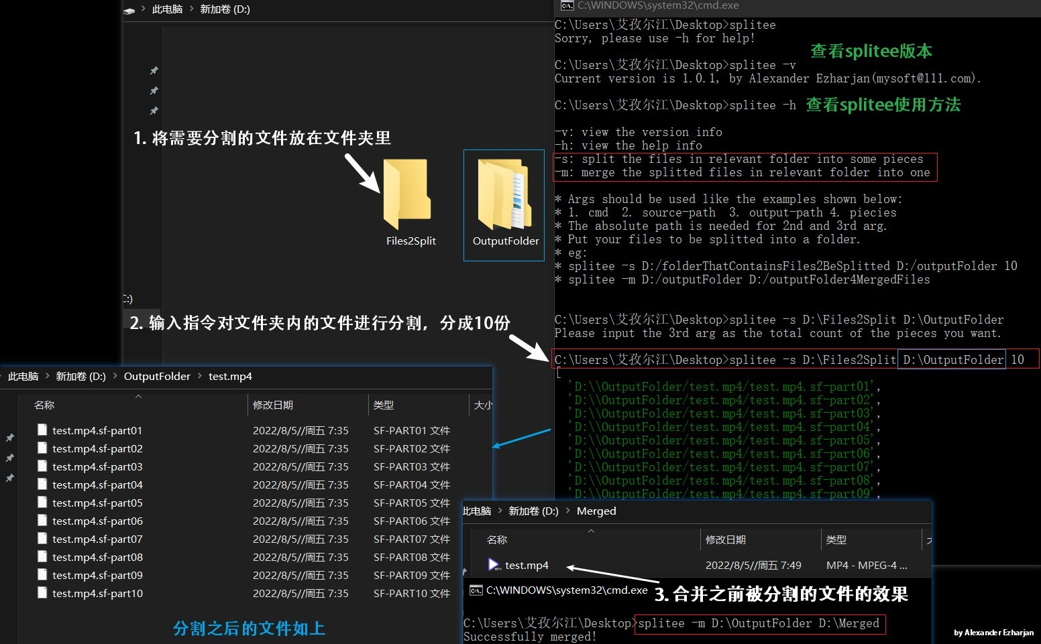Sort by 名称 column in Merged window
The width and height of the screenshot is (1041, 644).
(497, 540)
